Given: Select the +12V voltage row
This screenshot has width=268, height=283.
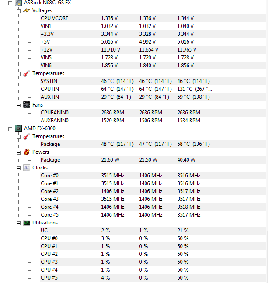Looking at the screenshot, I should [x=47, y=50].
